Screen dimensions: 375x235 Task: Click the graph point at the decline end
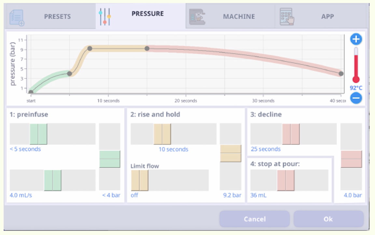[x=340, y=74]
